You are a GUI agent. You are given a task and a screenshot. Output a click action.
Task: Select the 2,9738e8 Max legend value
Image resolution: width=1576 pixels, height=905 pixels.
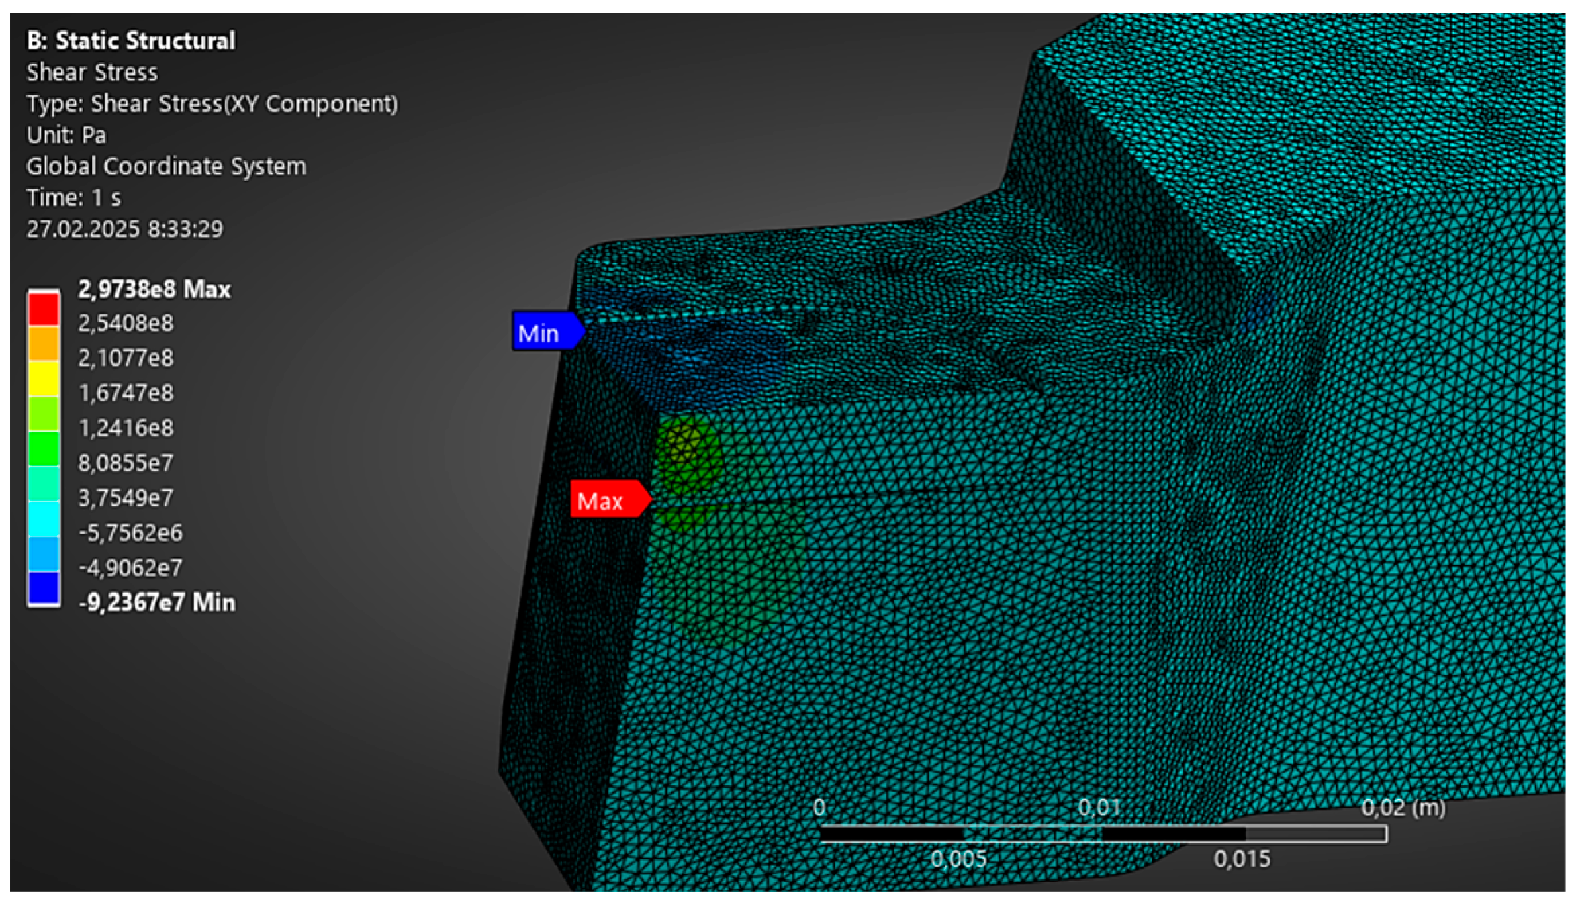(154, 289)
